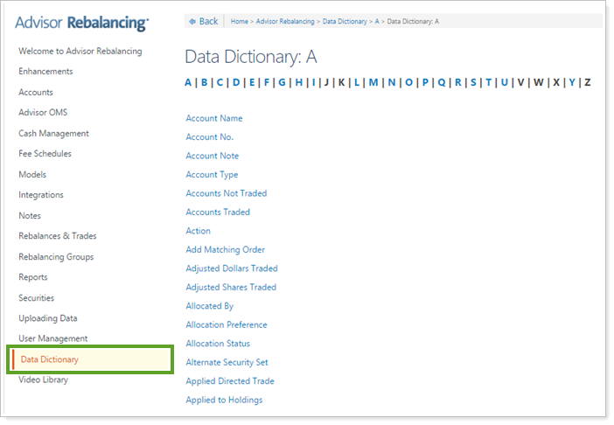Open the Applied to Holdings entry
Screen dimensions: 614x425
point(224,400)
